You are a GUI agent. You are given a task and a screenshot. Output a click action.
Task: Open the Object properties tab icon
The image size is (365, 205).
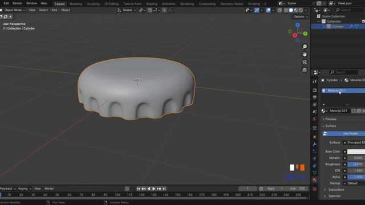(x=315, y=137)
